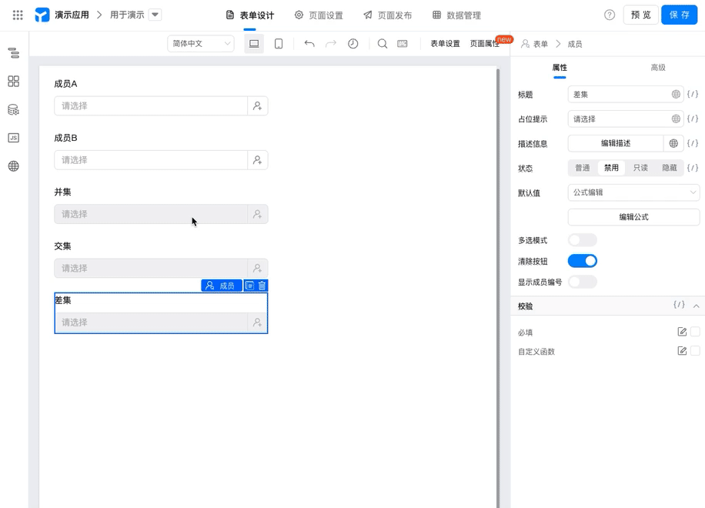Click the undo arrow in toolbar

(x=309, y=44)
